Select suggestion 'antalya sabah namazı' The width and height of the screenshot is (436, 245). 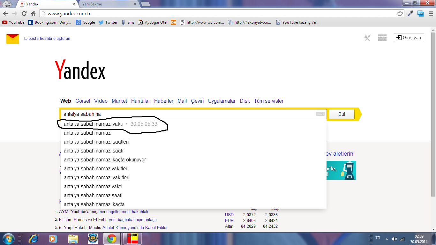pos(193,133)
